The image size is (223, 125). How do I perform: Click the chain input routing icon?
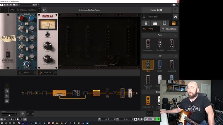pos(23,93)
